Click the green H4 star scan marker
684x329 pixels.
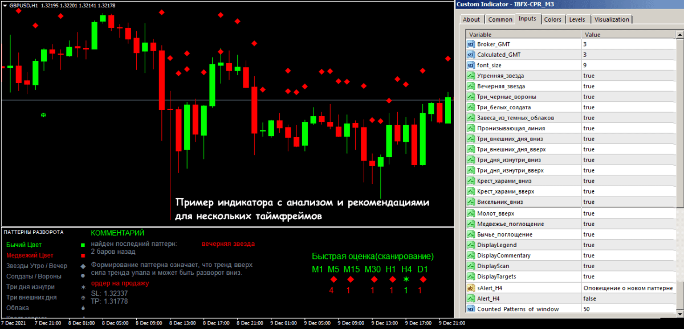(406, 279)
